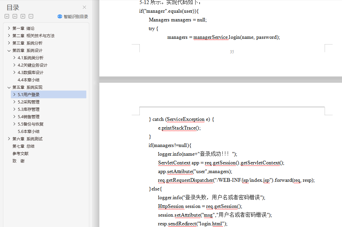Expand 第一章 绪论 chapter
This screenshot has width=342, height=227.
(x=9, y=28)
